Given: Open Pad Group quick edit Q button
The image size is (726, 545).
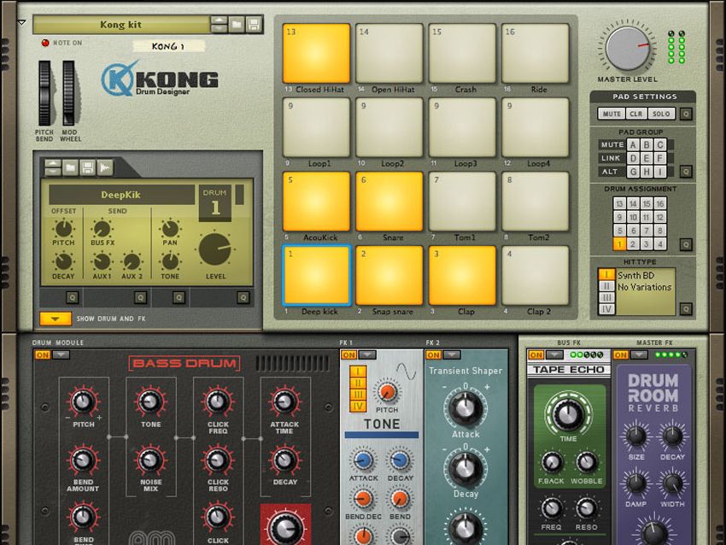Looking at the screenshot, I should click(x=686, y=172).
